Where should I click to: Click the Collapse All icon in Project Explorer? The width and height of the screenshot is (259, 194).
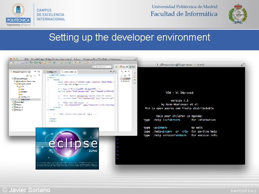pos(27,76)
